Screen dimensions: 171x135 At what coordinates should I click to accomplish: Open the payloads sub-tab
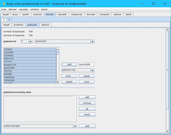32,25
